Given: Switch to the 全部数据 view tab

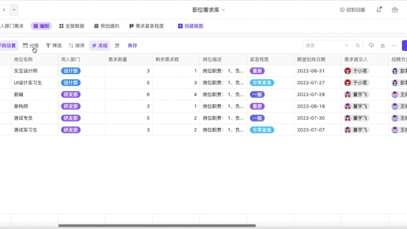Looking at the screenshot, I should pyautogui.click(x=72, y=26).
